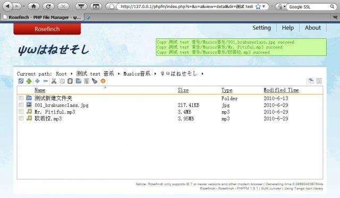Click the arrow after Musics音乐 in path
Image resolution: width=340 pixels, height=198 pixels.
coord(155,73)
